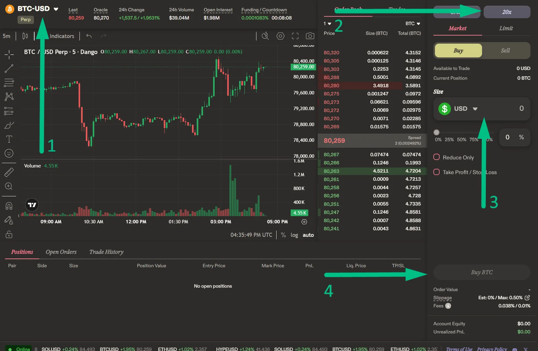Toggle percent scale on the chart
Viewport: 538px width, 351px height.
283,235
